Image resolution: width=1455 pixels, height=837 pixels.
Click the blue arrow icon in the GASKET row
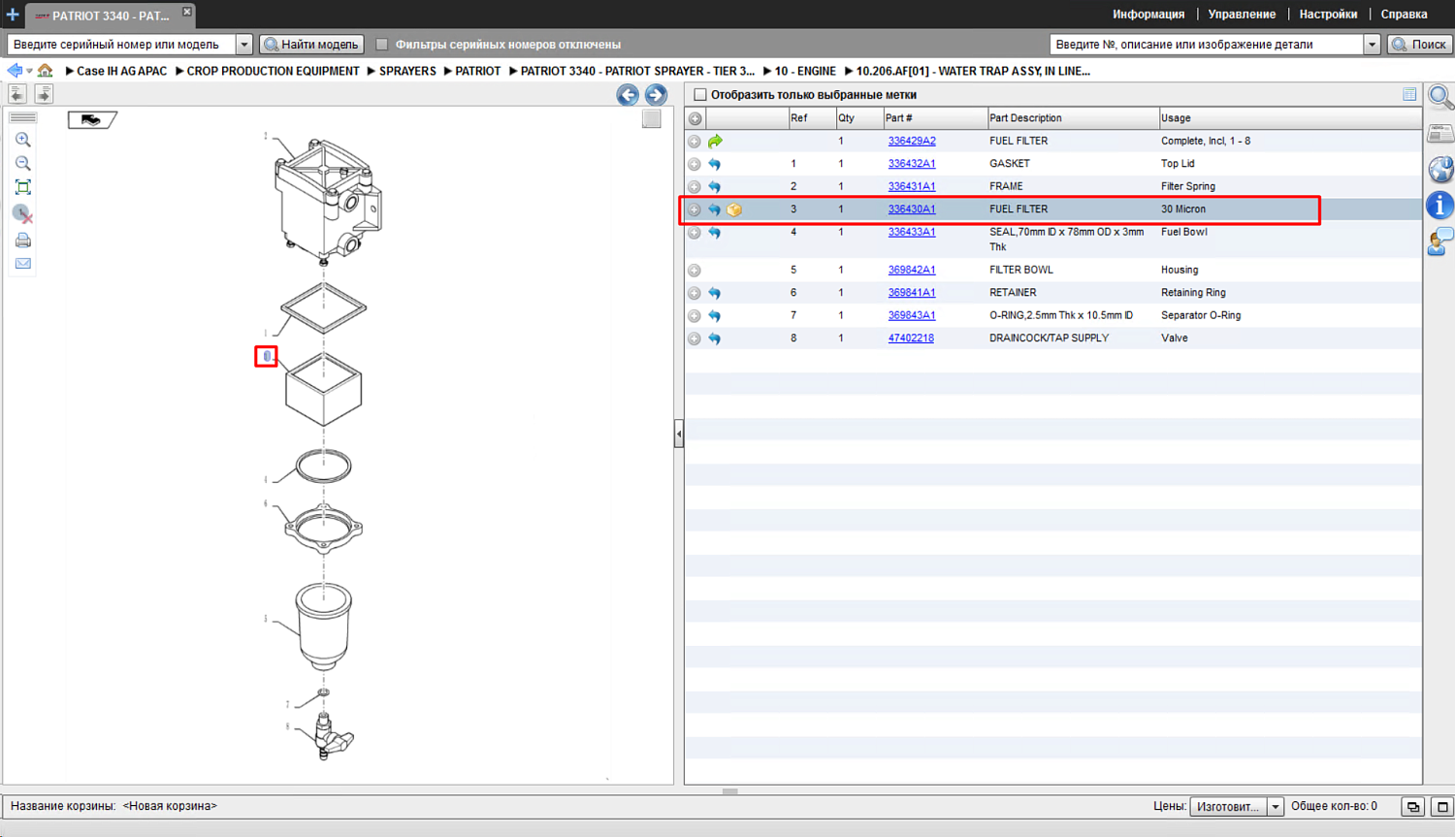[x=715, y=164]
